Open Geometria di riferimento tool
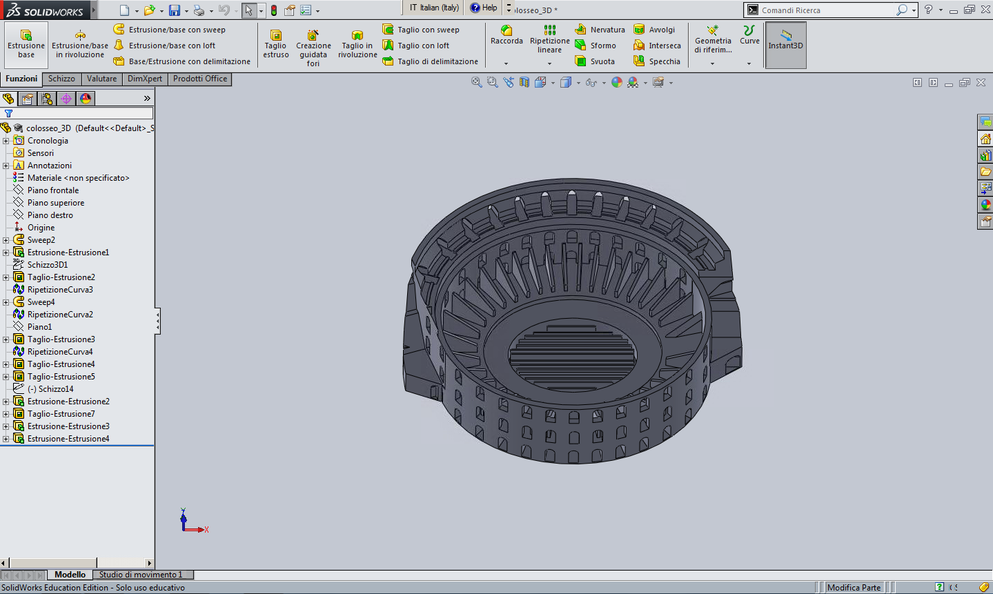Screen dimensions: 993x594 click(x=713, y=39)
